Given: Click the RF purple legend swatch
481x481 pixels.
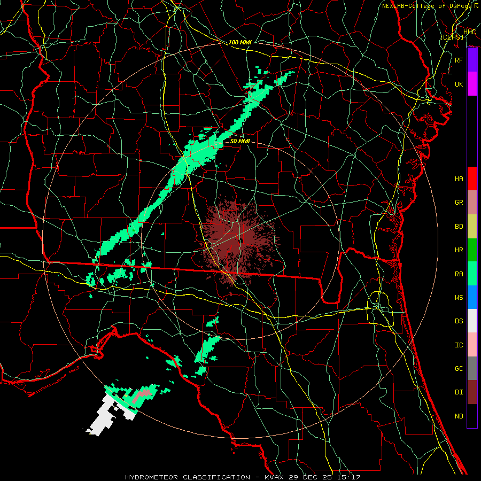Looking at the screenshot, I should pyautogui.click(x=472, y=60).
